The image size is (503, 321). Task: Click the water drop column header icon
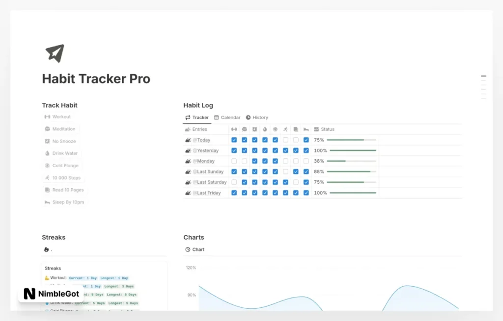(x=265, y=129)
